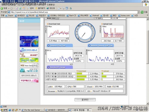Open the 하나넷 bookmark in Links bar
Viewport: 149px width, 112px height.
(30, 16)
